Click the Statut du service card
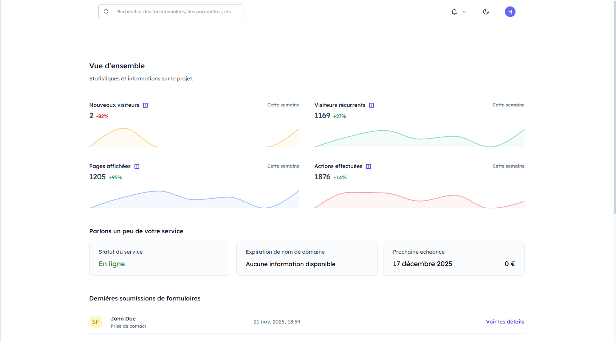The height and width of the screenshot is (342, 616). coord(159,259)
